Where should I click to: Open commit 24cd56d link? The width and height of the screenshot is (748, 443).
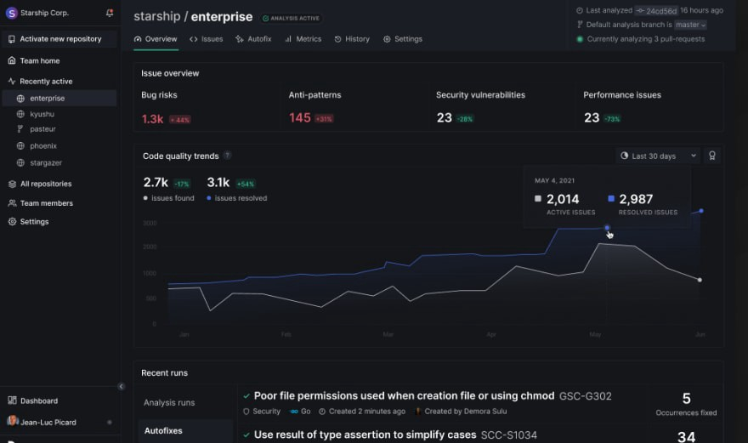point(661,10)
